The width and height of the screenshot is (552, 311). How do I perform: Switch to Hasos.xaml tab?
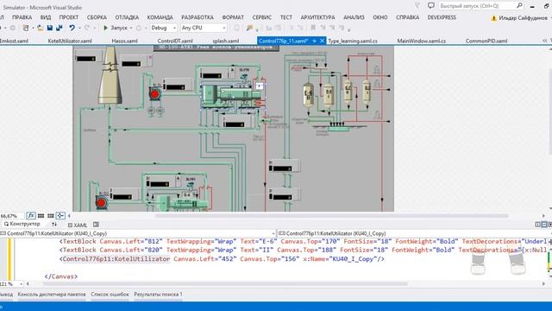(124, 41)
